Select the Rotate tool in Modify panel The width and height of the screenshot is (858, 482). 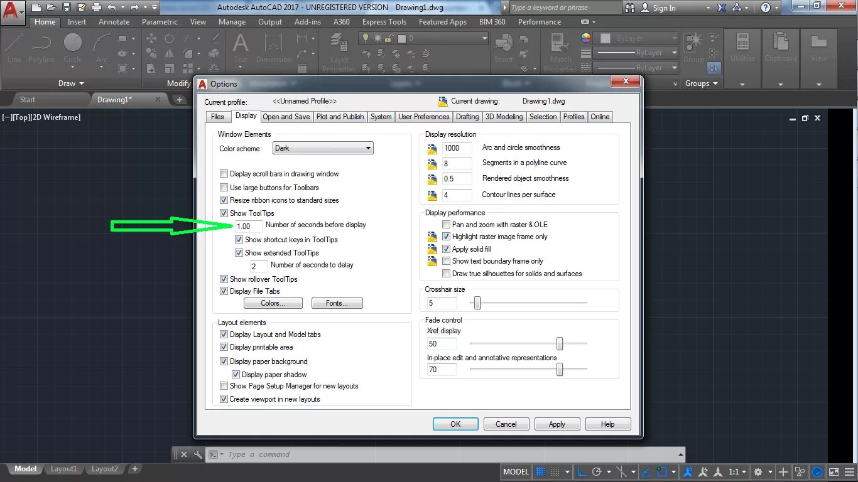(x=169, y=38)
